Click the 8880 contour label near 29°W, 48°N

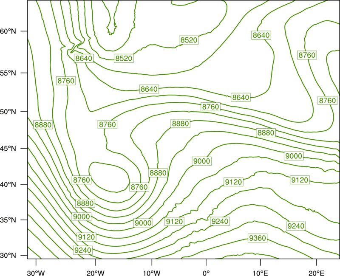[43, 125]
